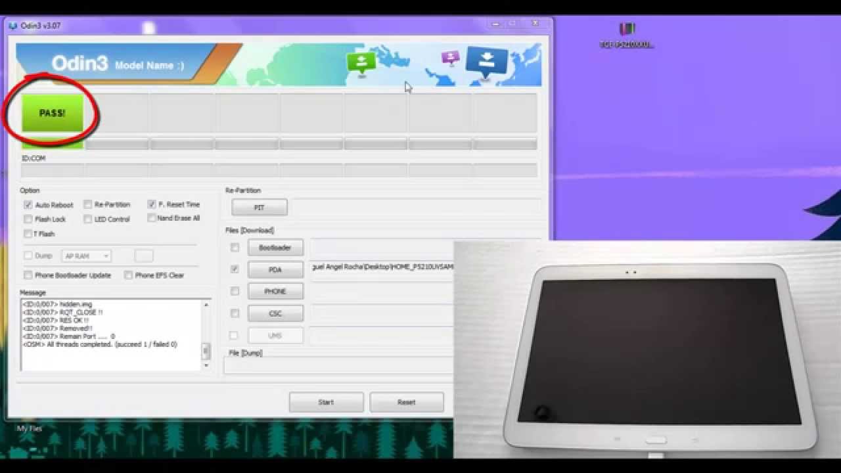
Task: Click the PHONE file path field
Action: (382, 291)
